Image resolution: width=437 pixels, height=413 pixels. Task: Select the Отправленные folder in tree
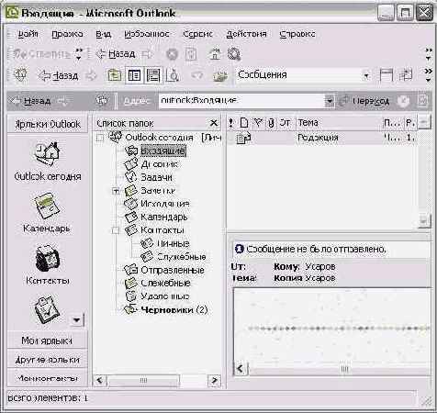coord(173,270)
